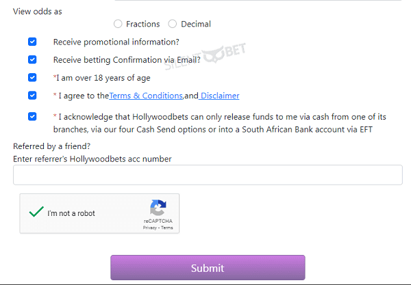This screenshot has height=285, width=411.
Task: Toggle I am over 18 years checkbox
Action: pos(32,77)
